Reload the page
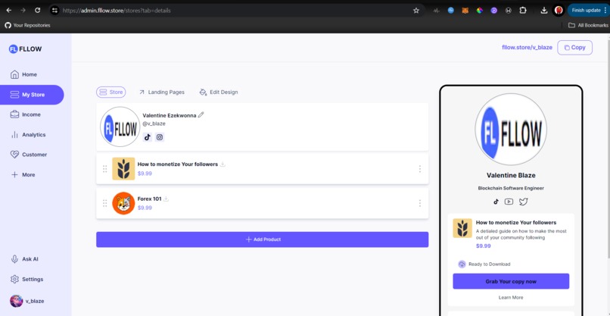Image resolution: width=610 pixels, height=316 pixels. 37,10
